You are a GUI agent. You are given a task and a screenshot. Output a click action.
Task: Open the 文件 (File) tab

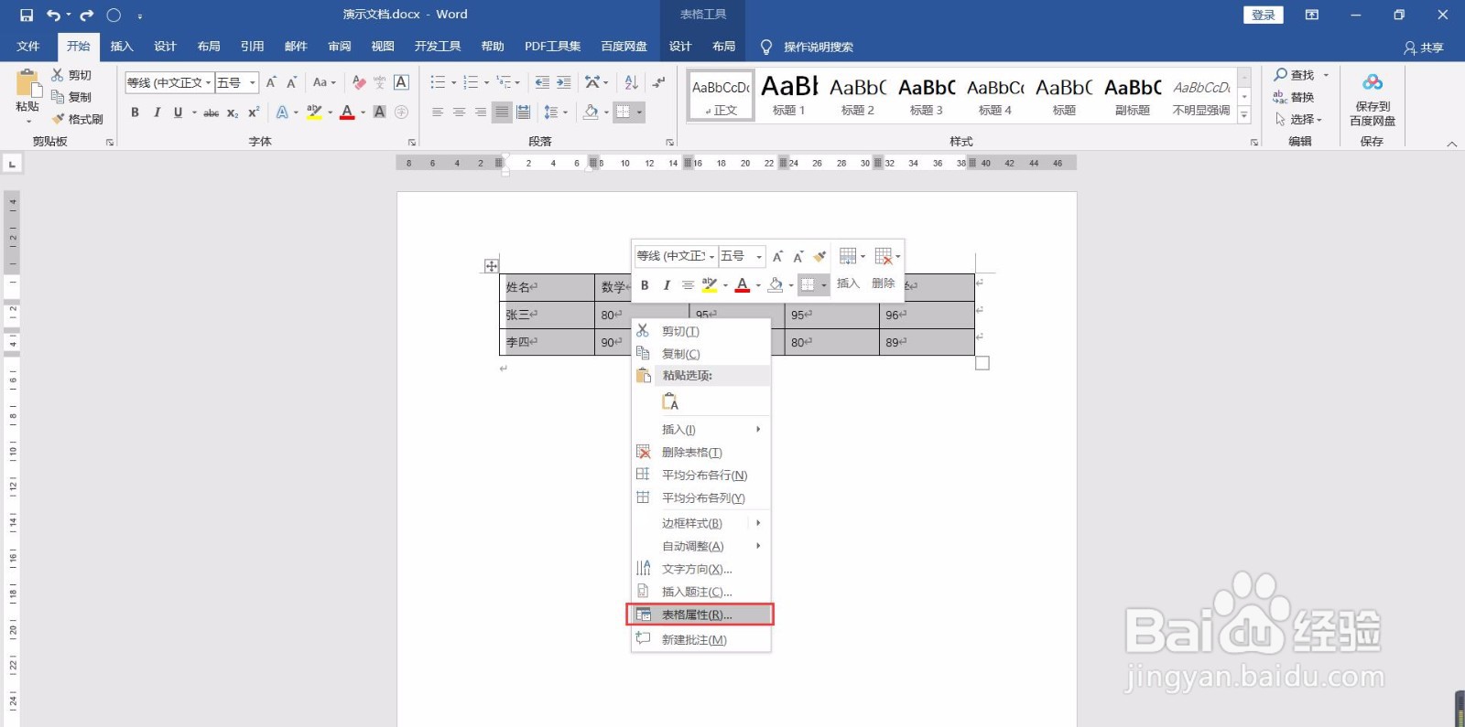(28, 46)
